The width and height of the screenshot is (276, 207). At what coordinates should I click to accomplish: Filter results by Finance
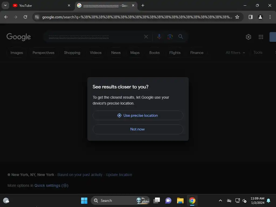coord(197,53)
